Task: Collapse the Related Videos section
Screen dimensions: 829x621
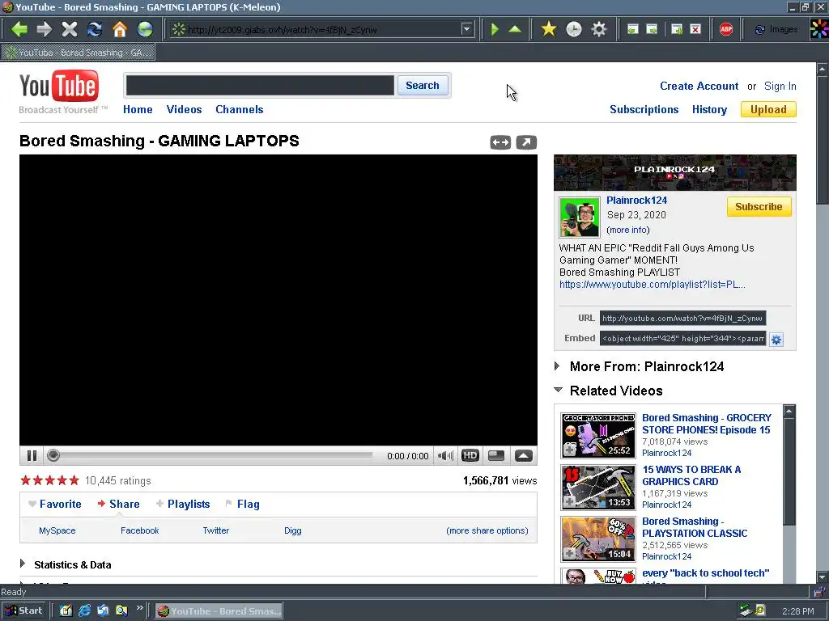Action: tap(608, 391)
